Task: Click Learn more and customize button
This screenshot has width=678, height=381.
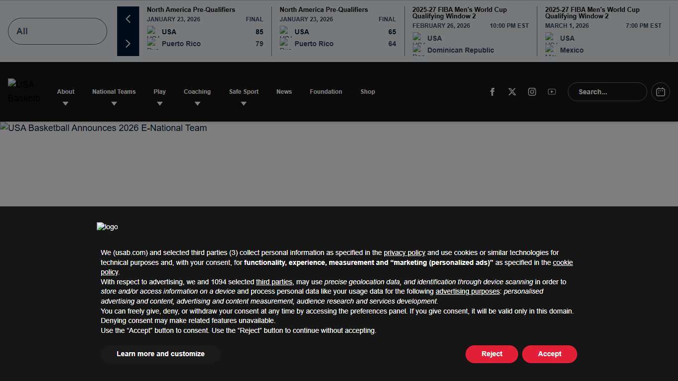Action: [x=160, y=354]
